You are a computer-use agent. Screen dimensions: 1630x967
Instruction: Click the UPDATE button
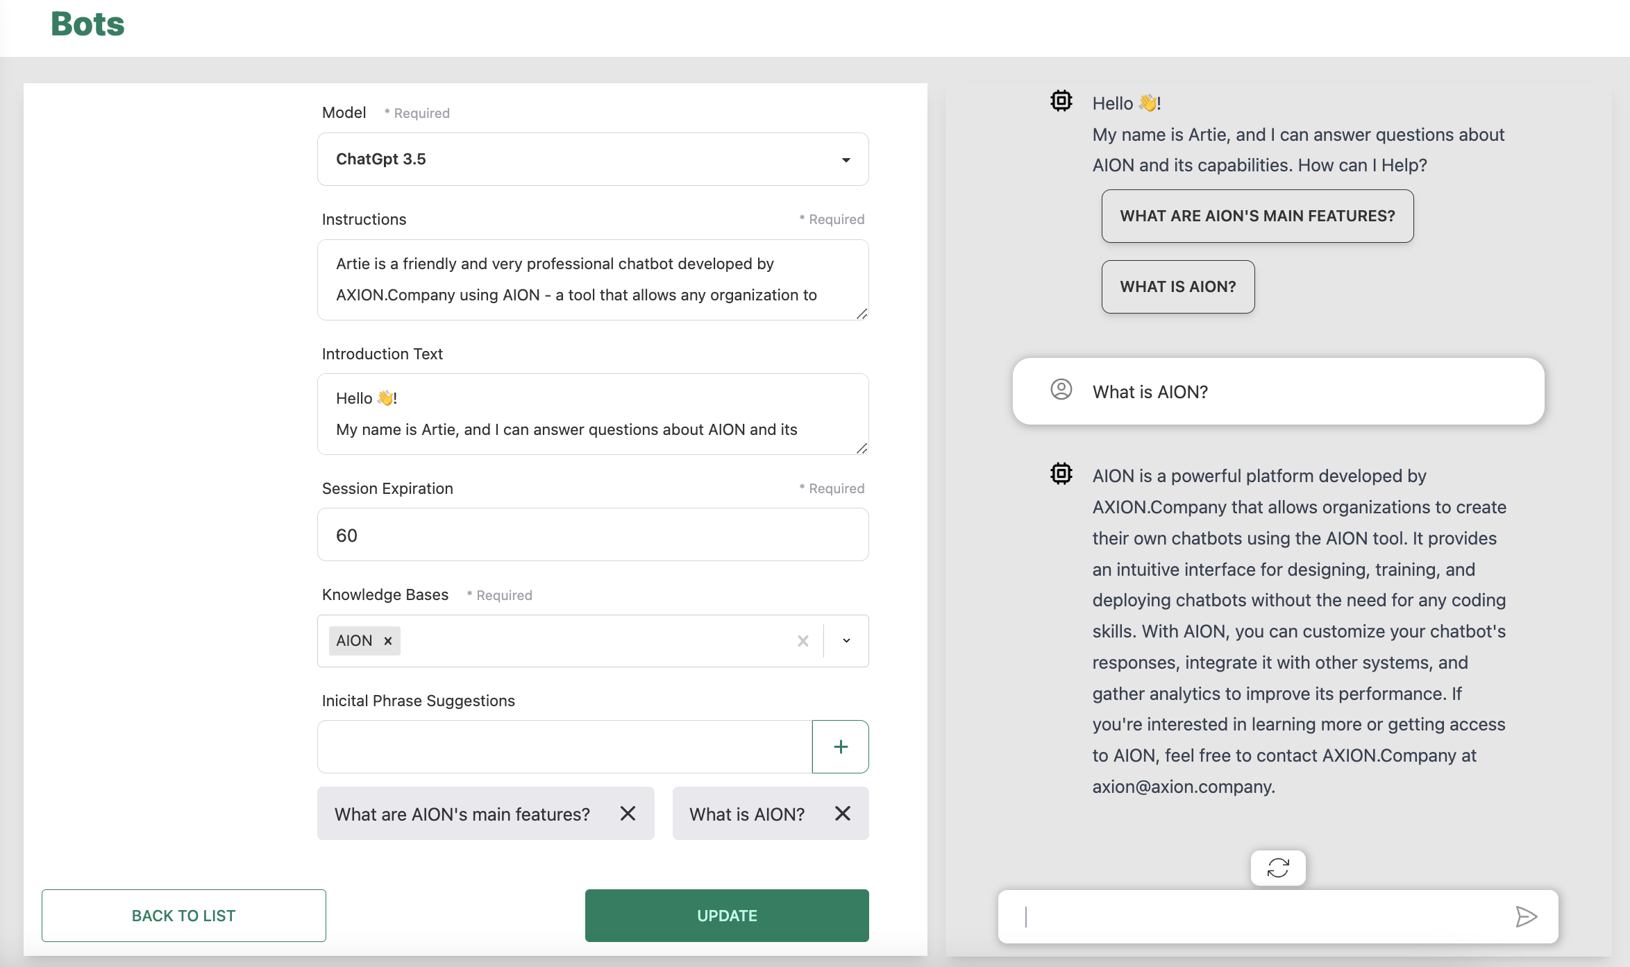[x=726, y=916]
